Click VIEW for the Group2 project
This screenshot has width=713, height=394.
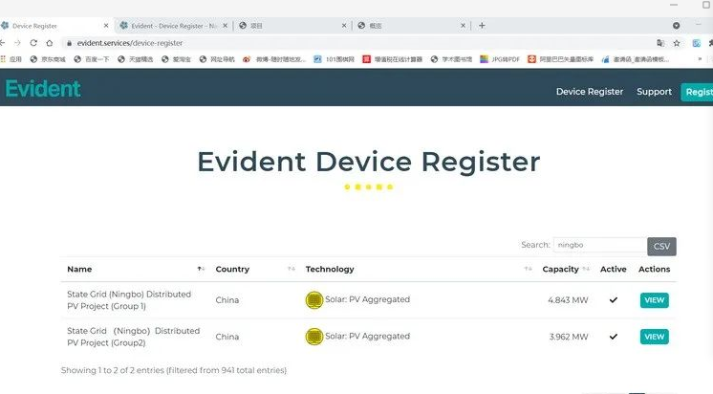pos(654,337)
